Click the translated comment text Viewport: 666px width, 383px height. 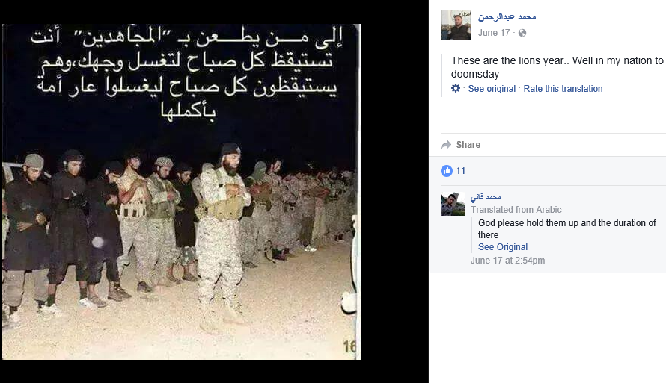[567, 228]
